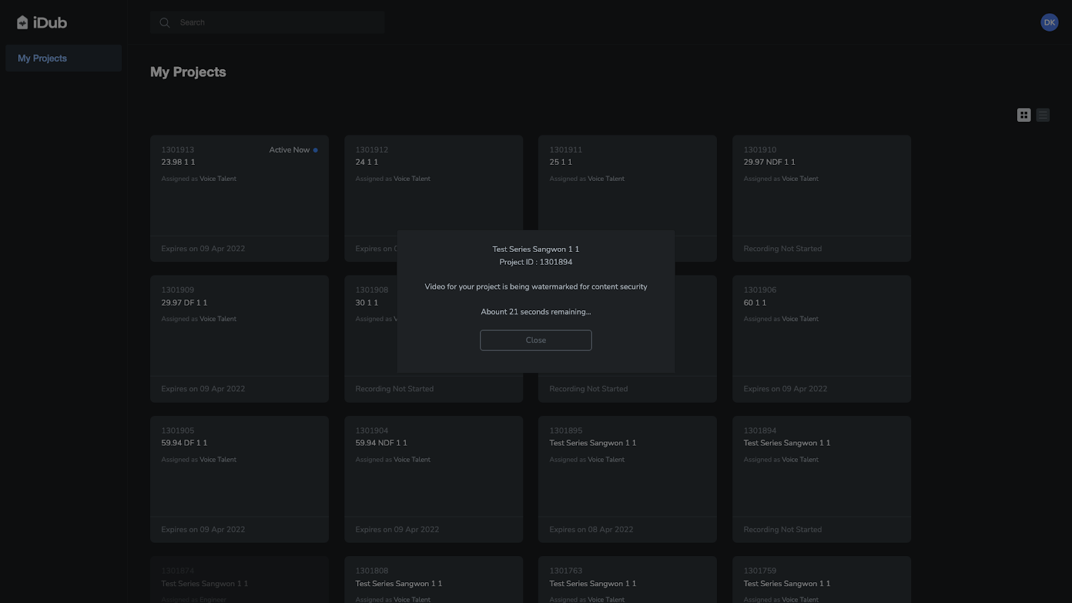Image resolution: width=1072 pixels, height=603 pixels.
Task: Open project card 1301910
Action: 821,198
